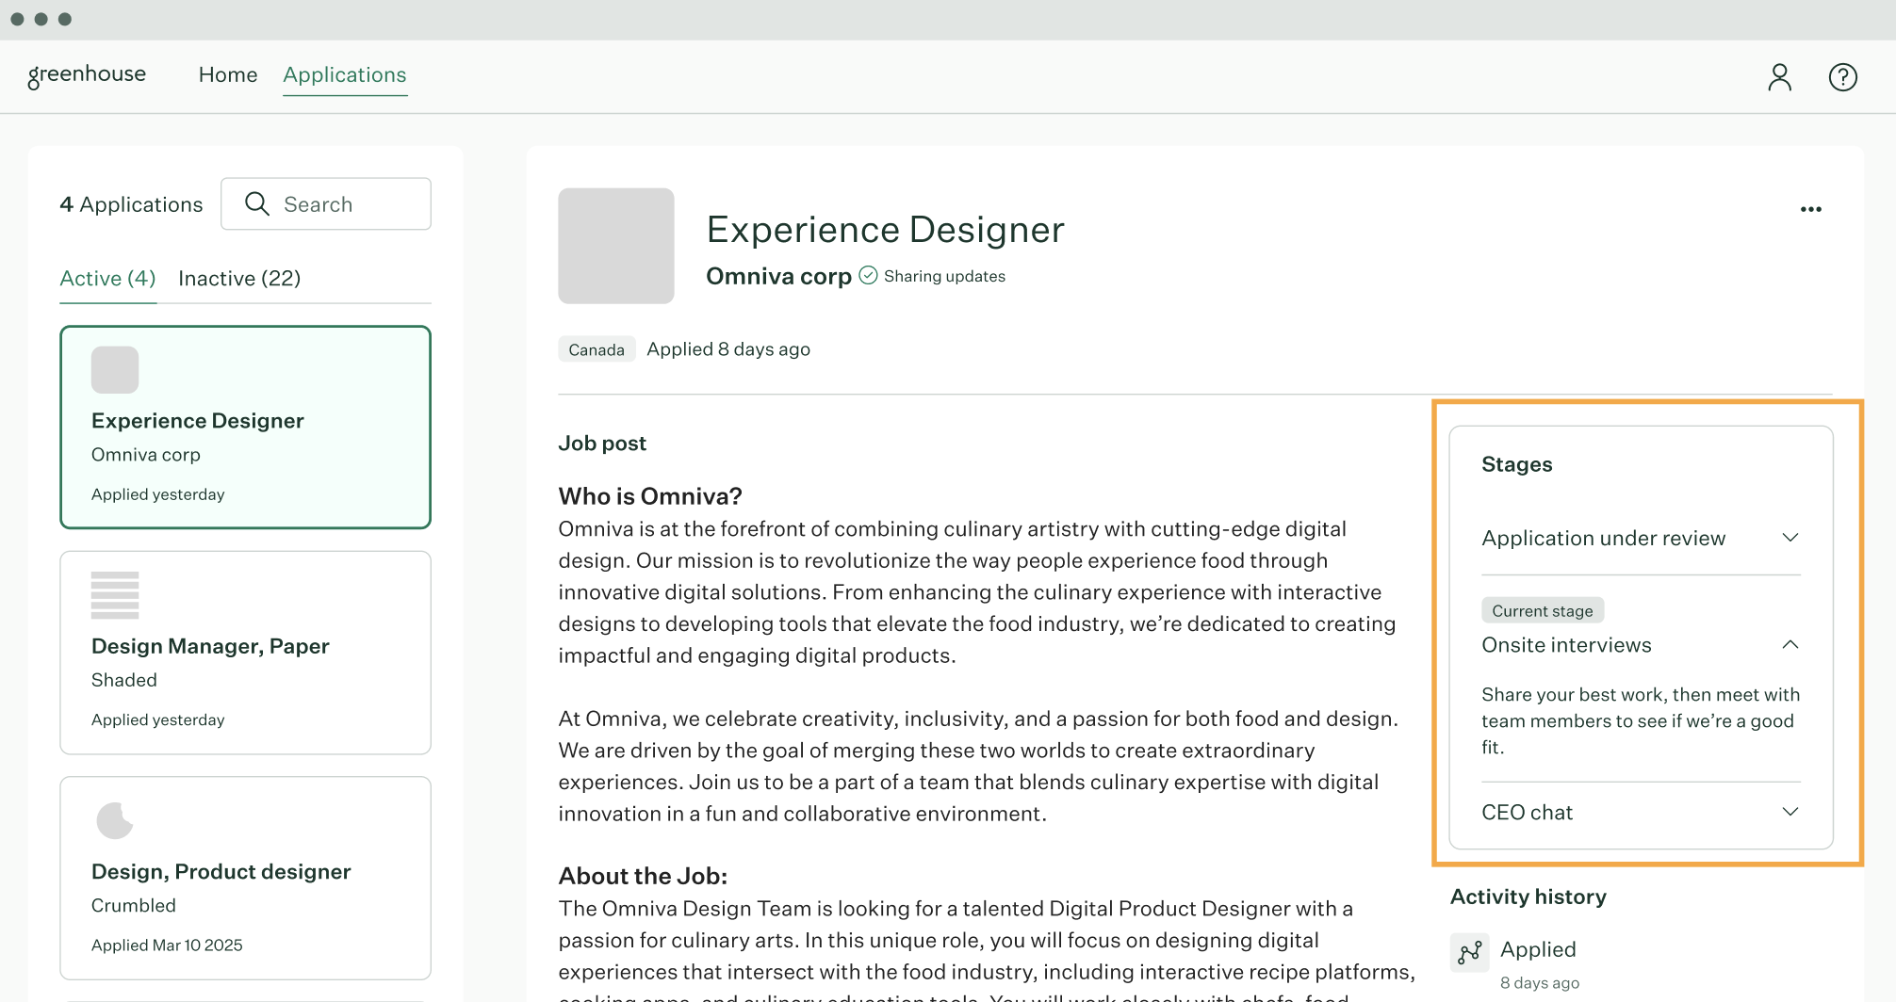Click the Experience Designer company logo placeholder
This screenshot has width=1896, height=1002.
[x=615, y=246]
